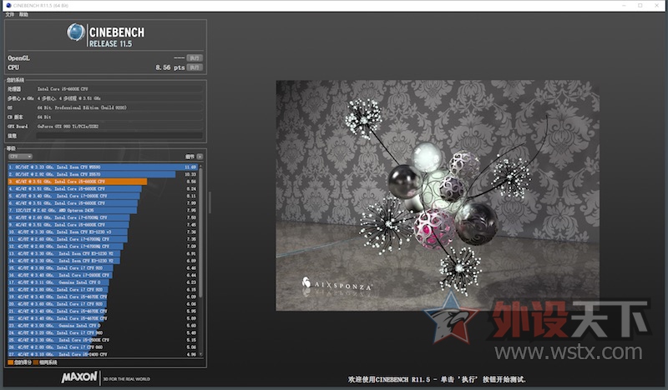Run the OpenGL benchmark test
This screenshot has height=390, width=668.
tap(194, 57)
